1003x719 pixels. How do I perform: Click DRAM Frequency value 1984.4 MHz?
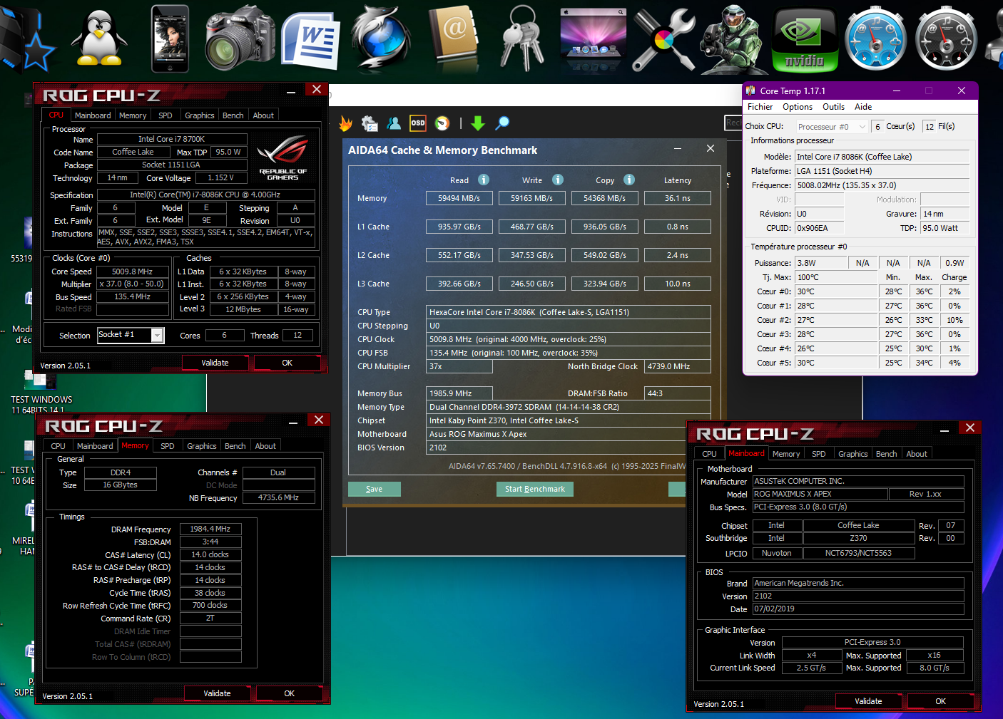pos(210,529)
